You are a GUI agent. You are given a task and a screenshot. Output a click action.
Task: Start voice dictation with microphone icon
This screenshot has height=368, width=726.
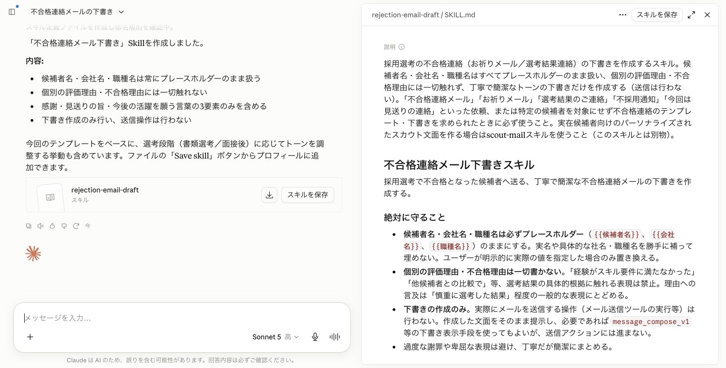315,337
